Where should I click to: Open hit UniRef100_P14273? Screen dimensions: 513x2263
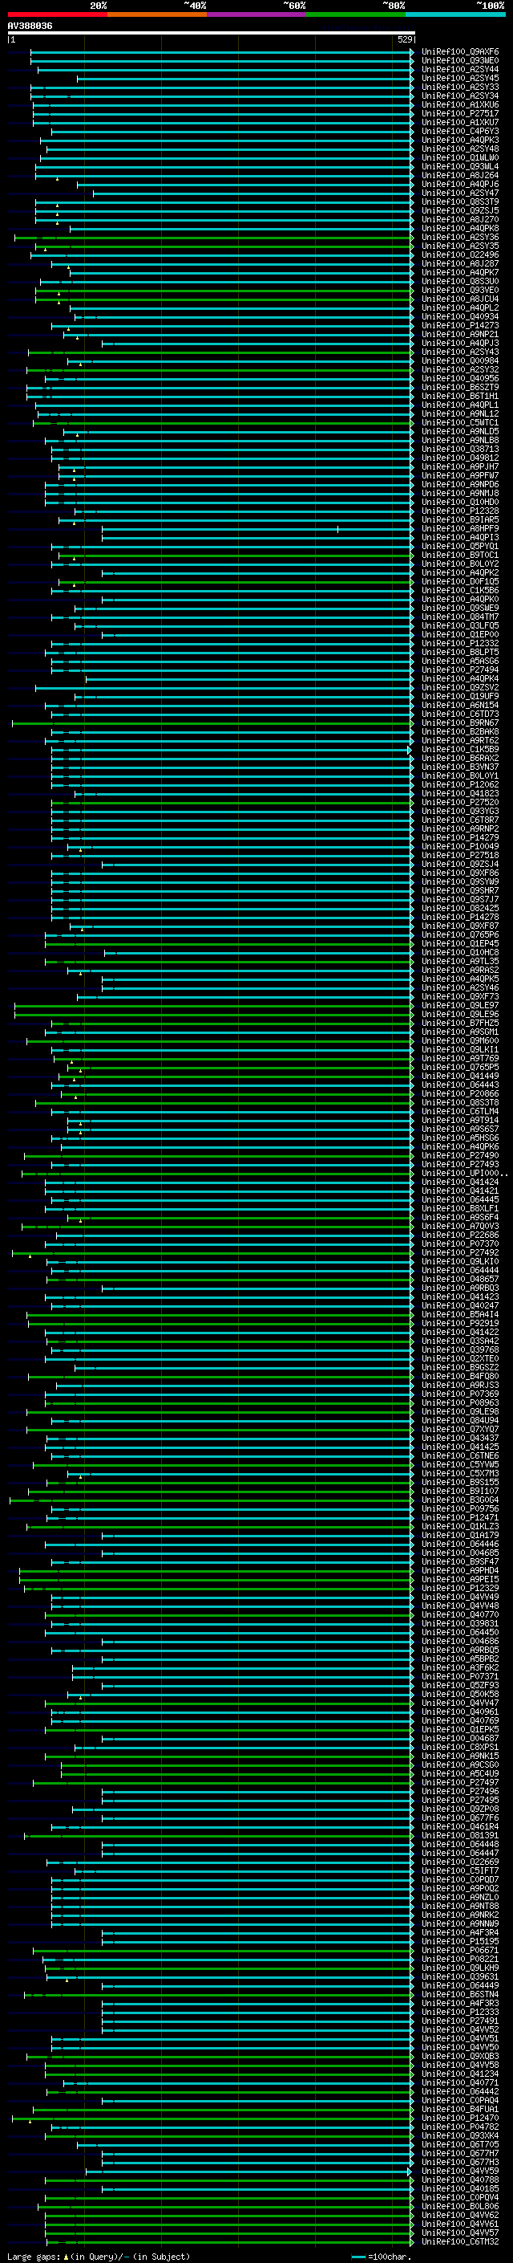click(x=460, y=326)
